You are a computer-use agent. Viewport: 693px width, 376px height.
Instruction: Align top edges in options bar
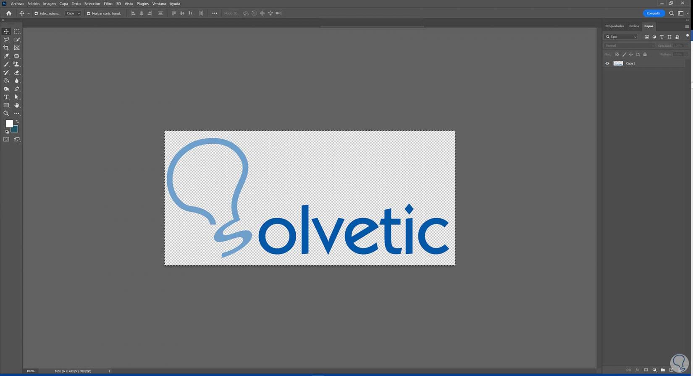174,13
